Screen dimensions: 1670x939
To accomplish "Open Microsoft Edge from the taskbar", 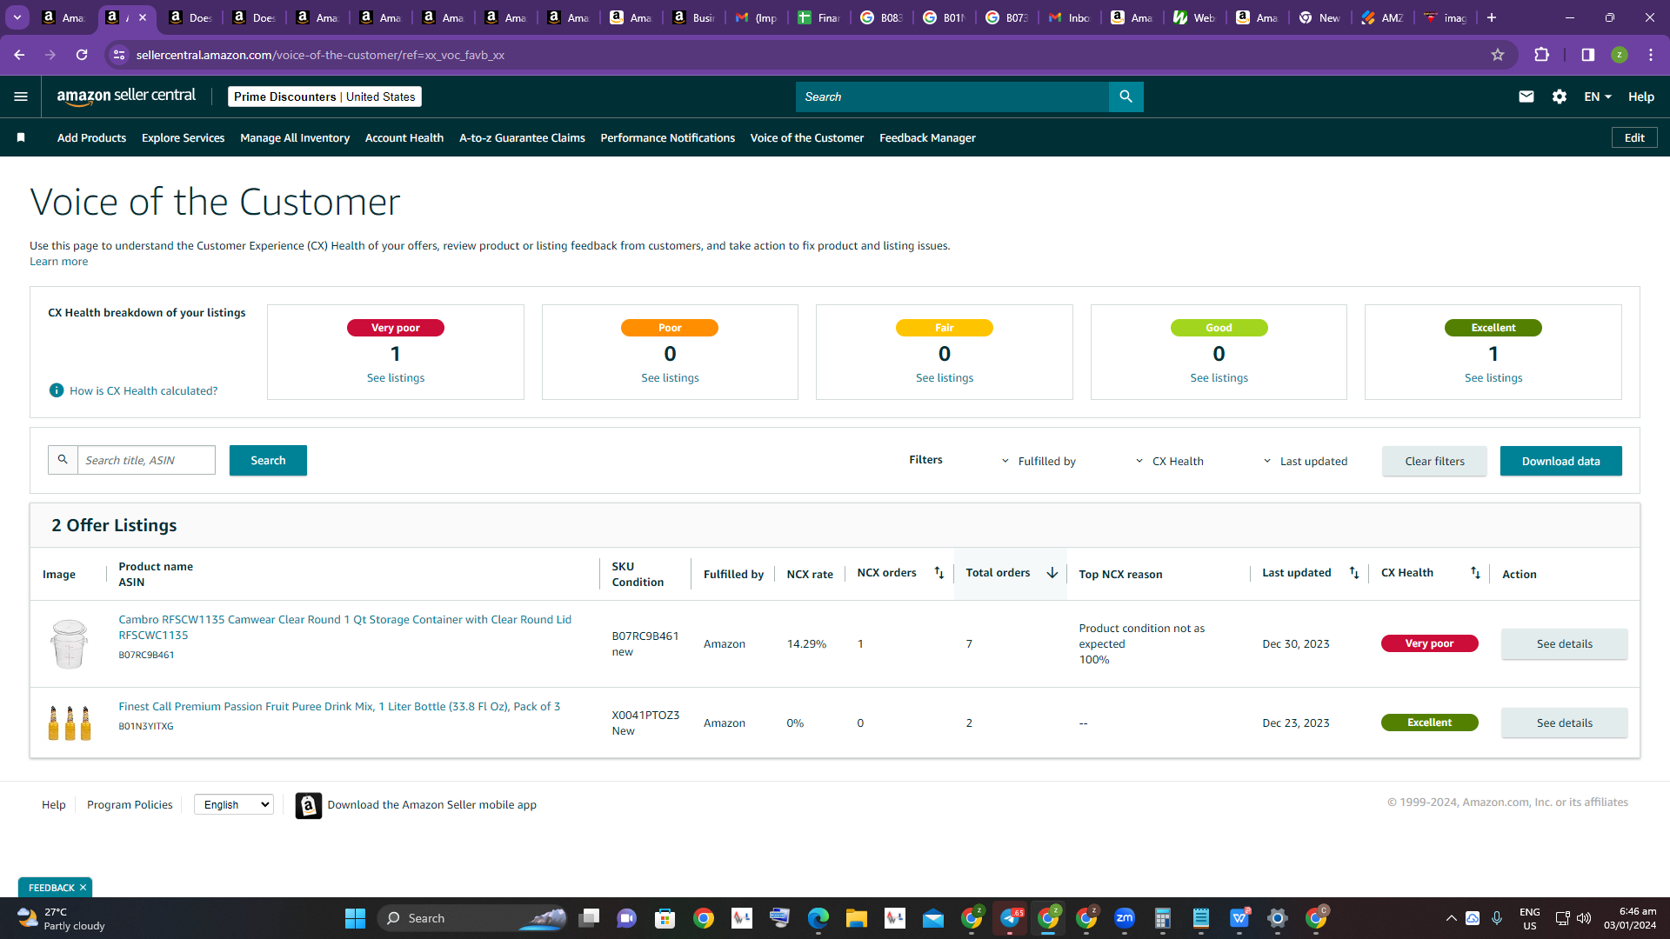I will [818, 918].
